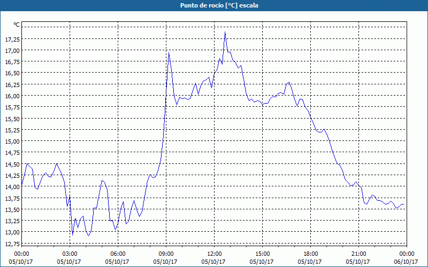Click the 03:00 time label

(70, 254)
